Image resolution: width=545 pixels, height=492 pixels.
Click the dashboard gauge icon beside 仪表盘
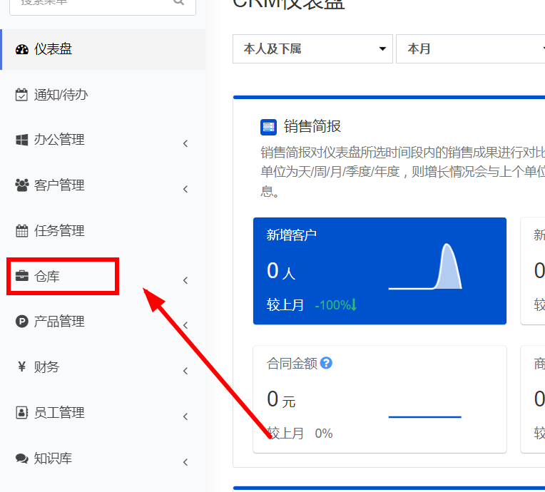pyautogui.click(x=22, y=49)
